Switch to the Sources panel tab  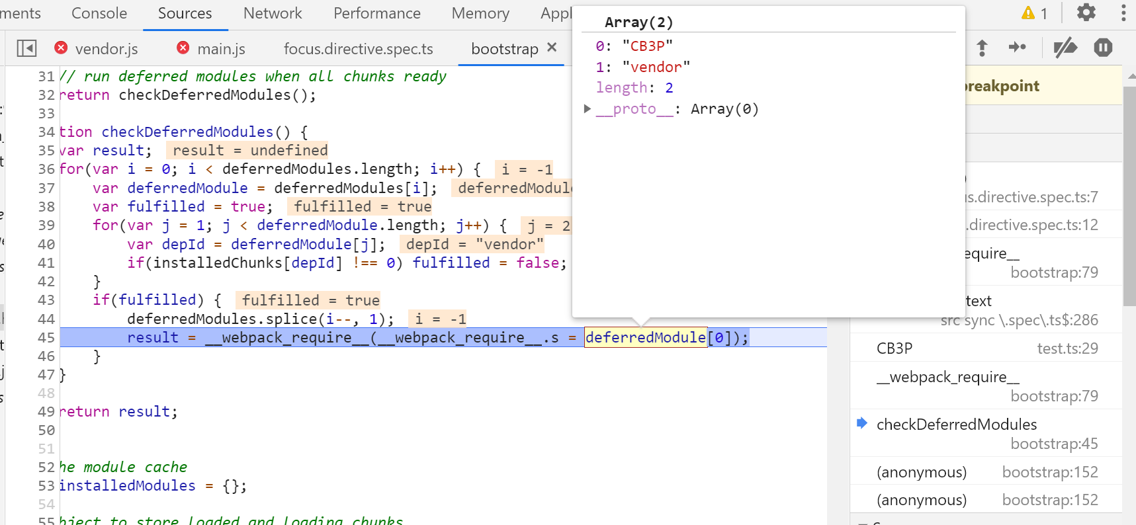point(185,13)
